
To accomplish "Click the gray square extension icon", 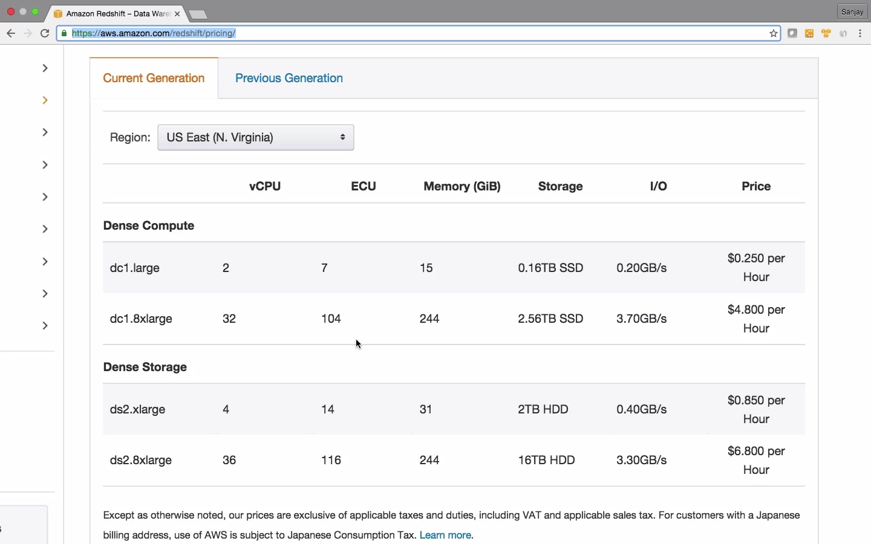I will point(793,34).
